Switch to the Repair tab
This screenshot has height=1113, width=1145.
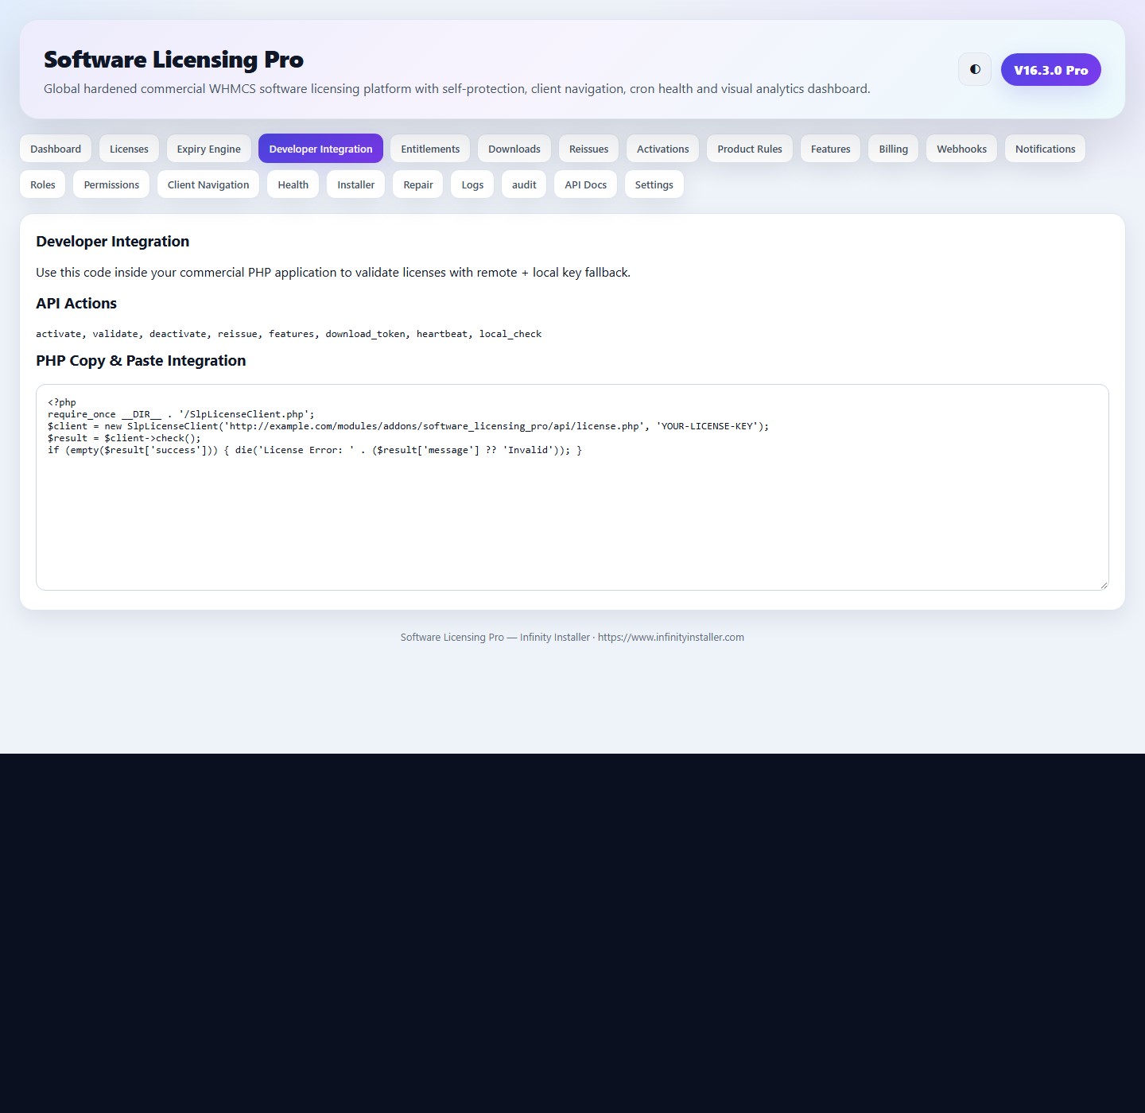(418, 184)
